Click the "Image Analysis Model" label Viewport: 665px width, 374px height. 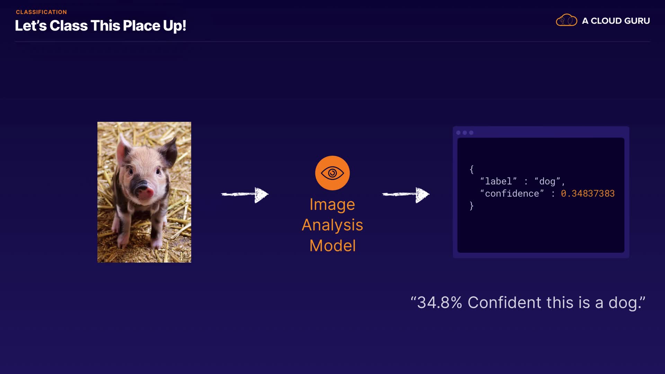point(332,225)
